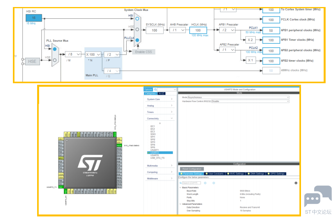Select the PB15 pin
Screen dimensions: 335x218
click(x=119, y=177)
